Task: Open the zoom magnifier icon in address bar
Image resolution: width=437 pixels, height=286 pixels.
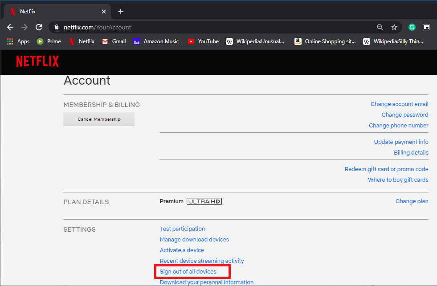Action: [x=380, y=27]
